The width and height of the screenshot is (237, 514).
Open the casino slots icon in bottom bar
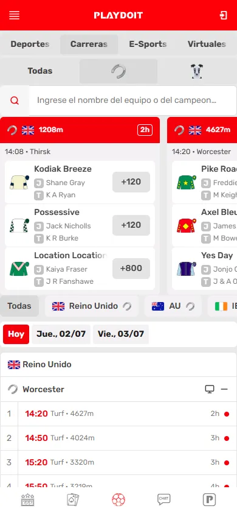[x=27, y=500]
